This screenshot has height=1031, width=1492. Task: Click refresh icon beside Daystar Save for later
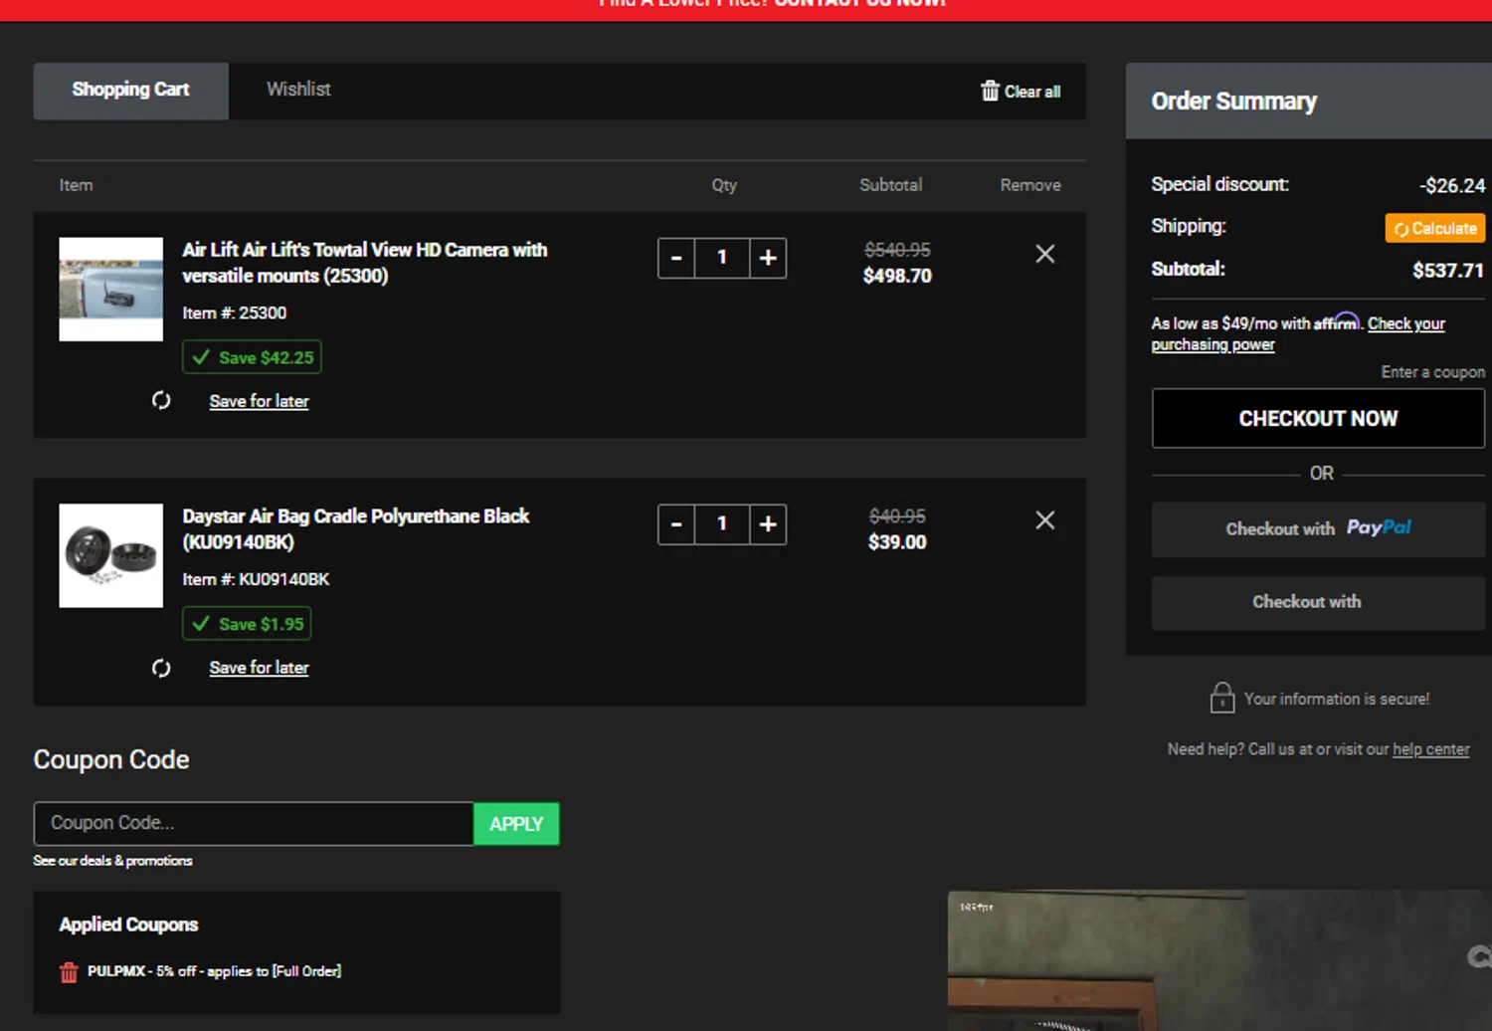coord(161,668)
